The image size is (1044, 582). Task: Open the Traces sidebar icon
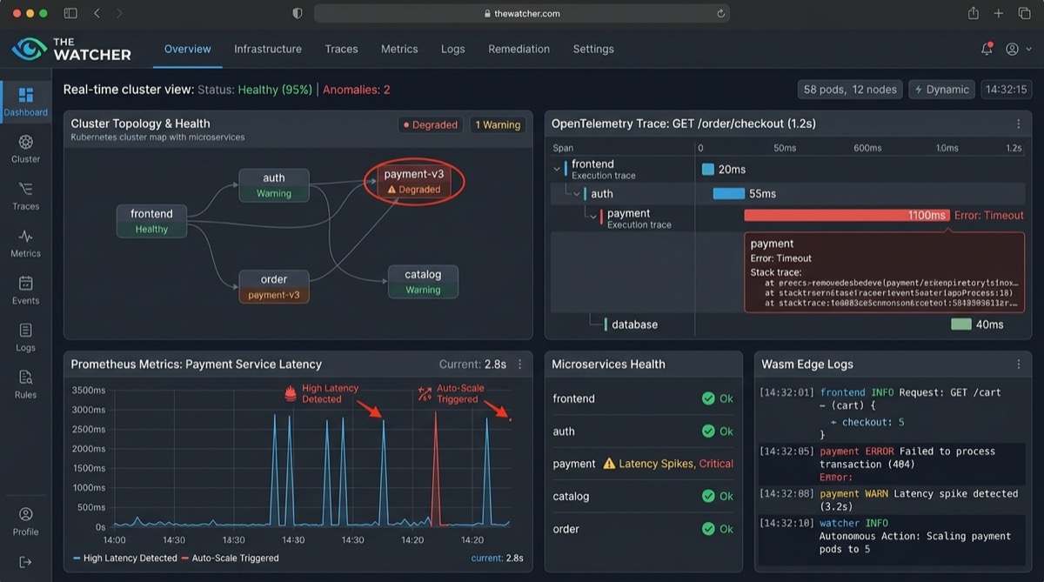25,189
